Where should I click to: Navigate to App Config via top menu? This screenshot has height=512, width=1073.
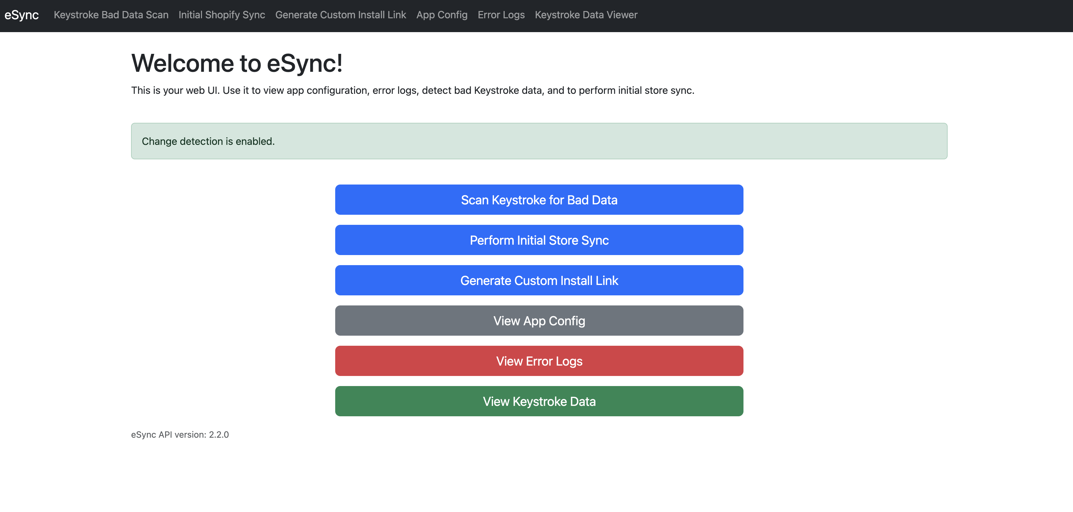442,15
